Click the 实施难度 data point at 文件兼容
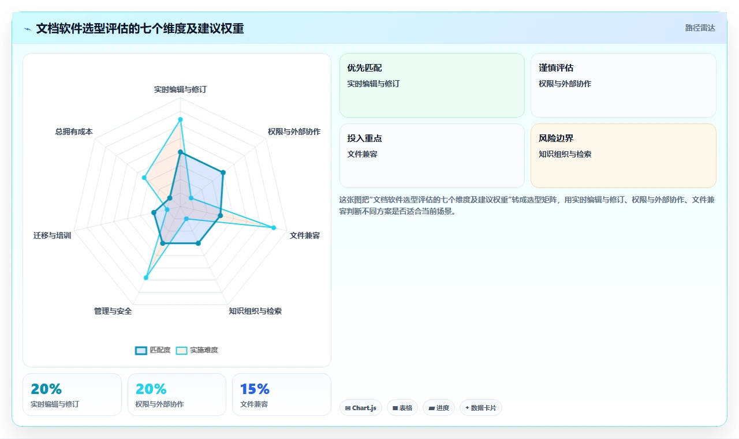 274,227
